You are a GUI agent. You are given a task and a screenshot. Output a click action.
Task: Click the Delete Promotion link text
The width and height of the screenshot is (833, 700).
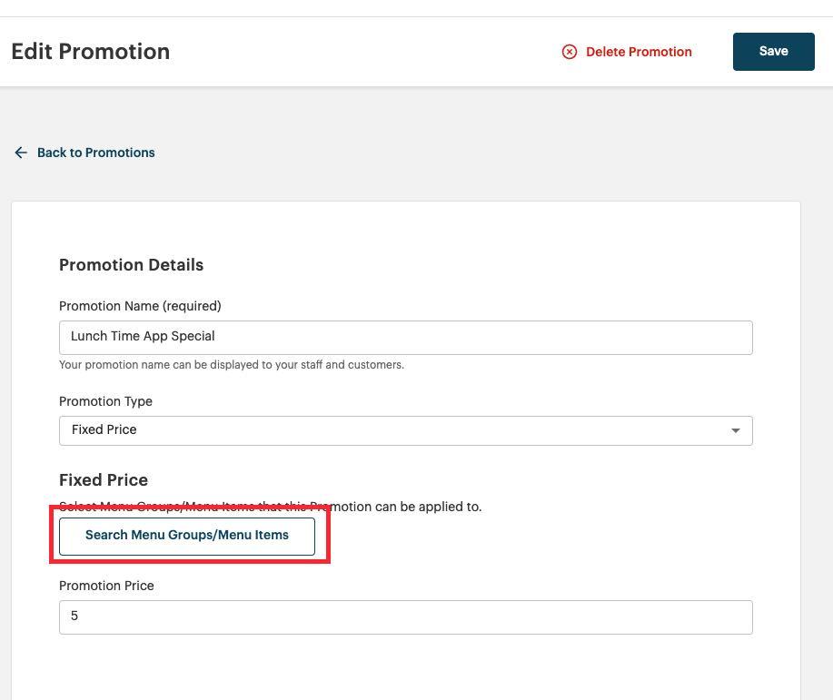[639, 52]
